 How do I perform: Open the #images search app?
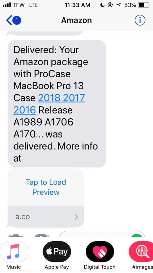click(141, 251)
